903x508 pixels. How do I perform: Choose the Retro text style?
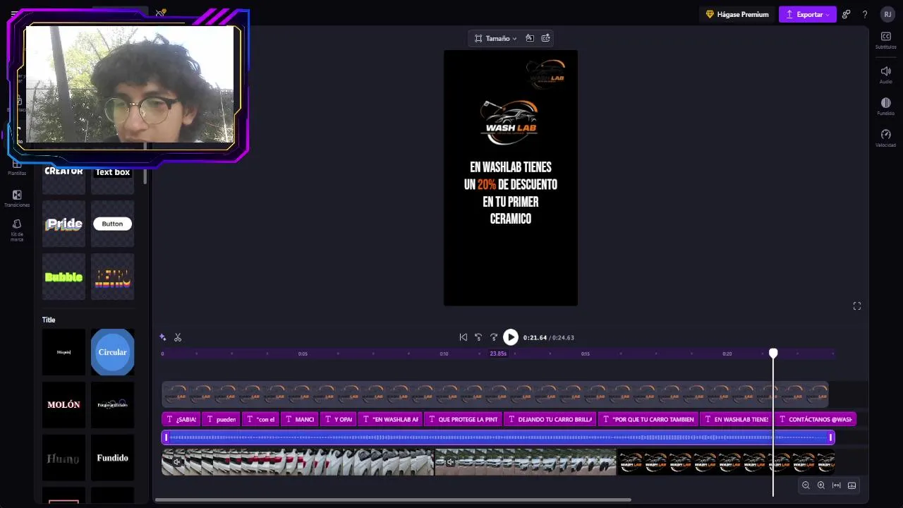point(112,277)
